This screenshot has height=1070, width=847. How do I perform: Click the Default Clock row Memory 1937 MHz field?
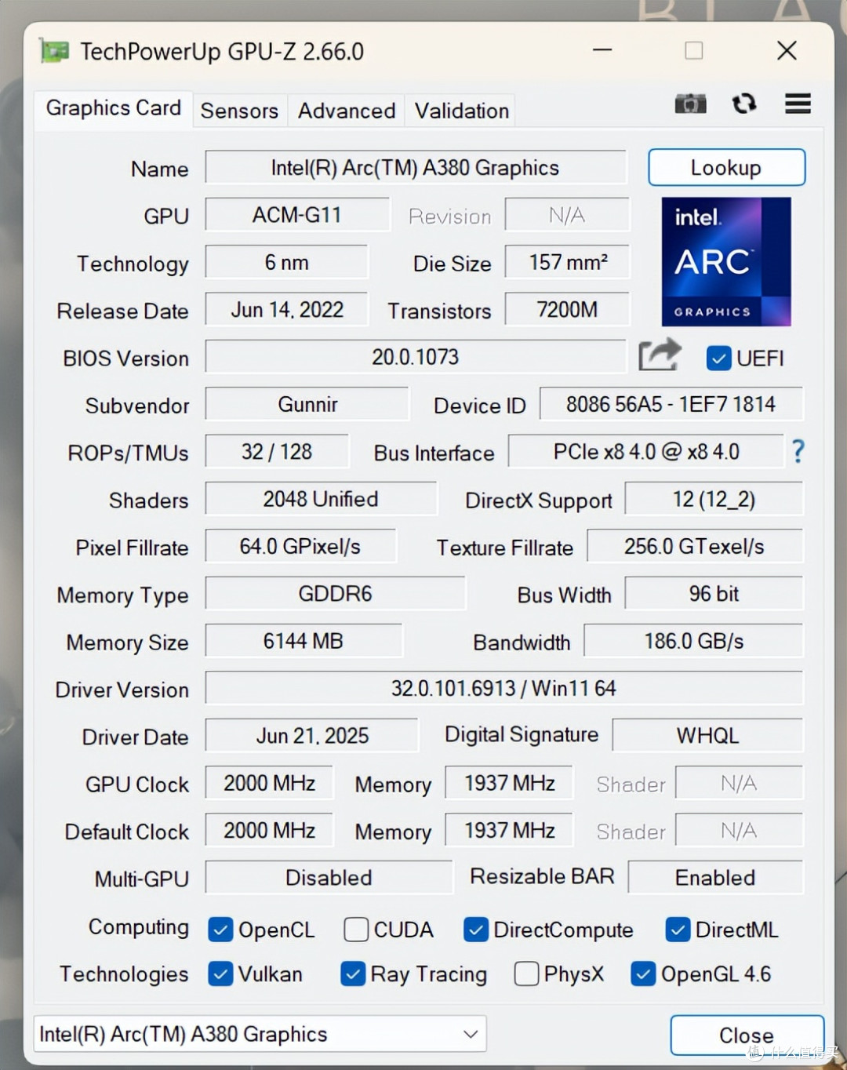click(509, 830)
